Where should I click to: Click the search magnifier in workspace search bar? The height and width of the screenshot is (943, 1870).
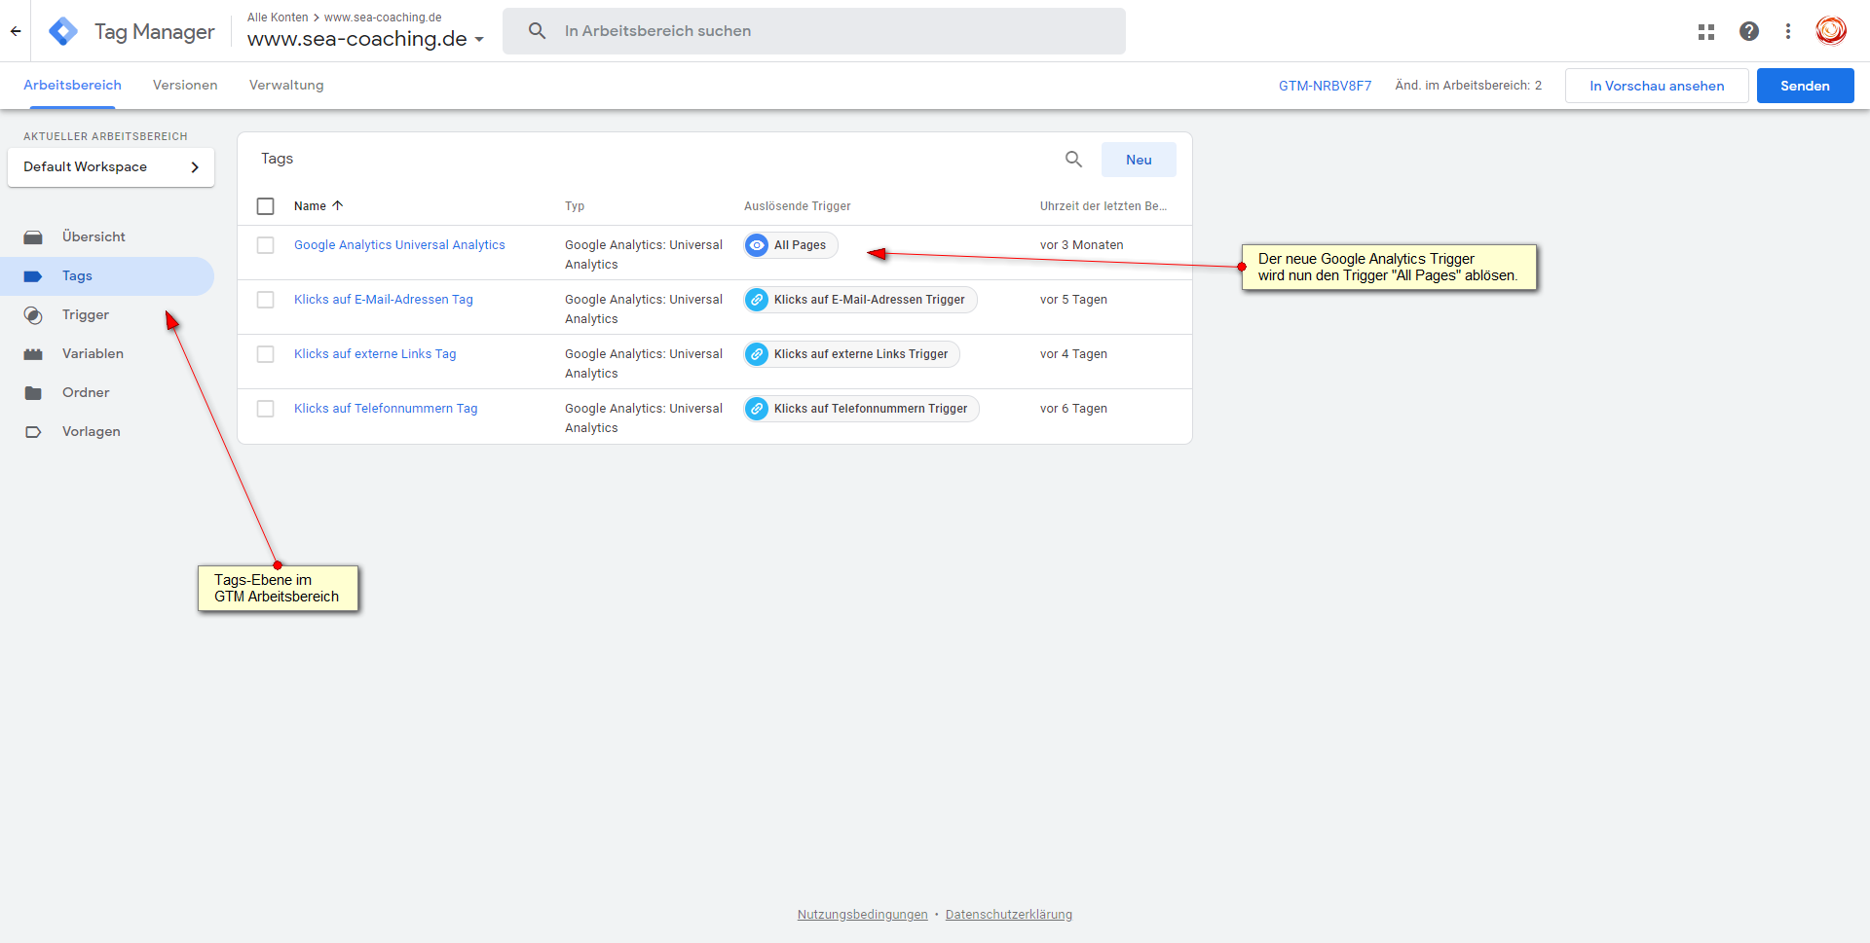pos(537,31)
